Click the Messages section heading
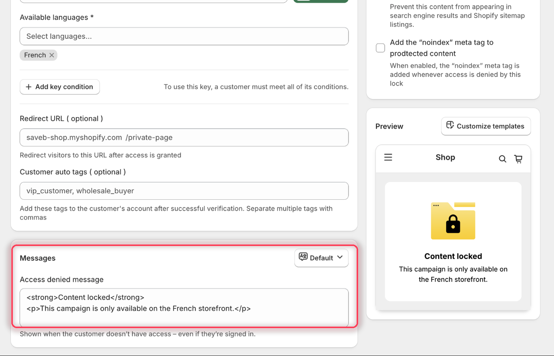Viewport: 554px width, 356px height. click(x=38, y=258)
